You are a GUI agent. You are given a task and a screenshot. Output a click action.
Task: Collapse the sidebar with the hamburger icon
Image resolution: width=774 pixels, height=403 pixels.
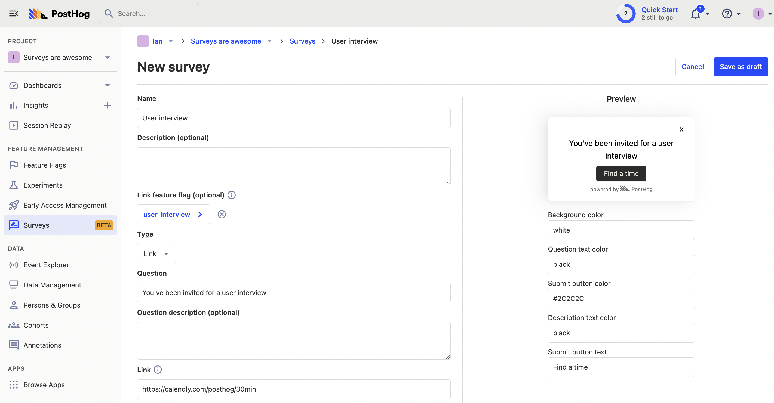pyautogui.click(x=14, y=14)
